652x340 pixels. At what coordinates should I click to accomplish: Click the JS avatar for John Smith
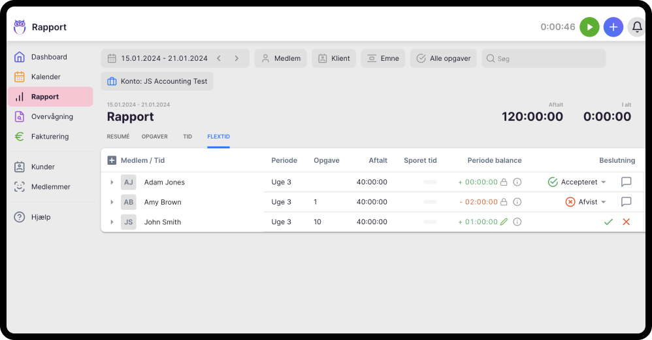(x=129, y=222)
